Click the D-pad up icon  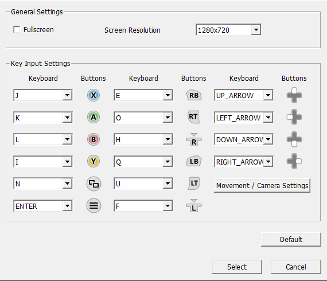pos(294,95)
